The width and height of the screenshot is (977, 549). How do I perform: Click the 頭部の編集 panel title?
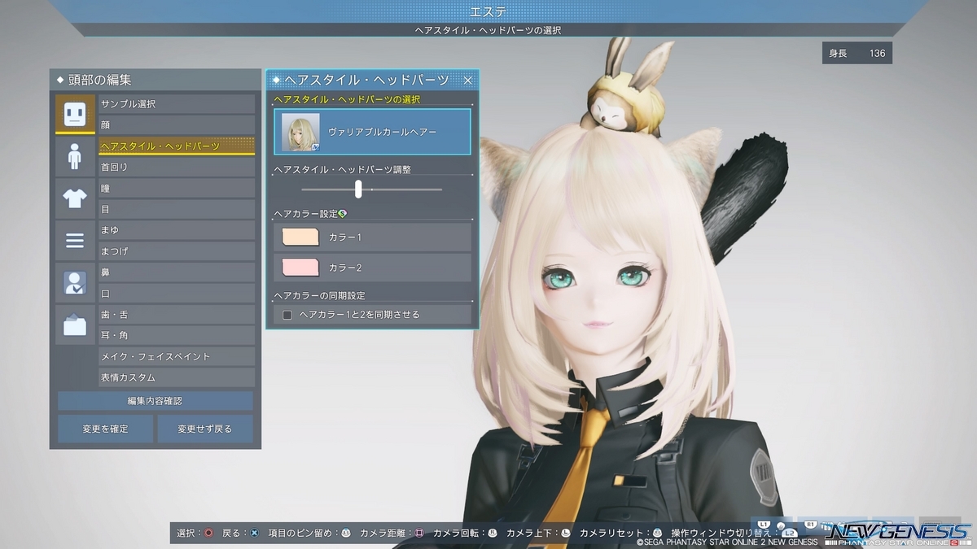tap(99, 80)
